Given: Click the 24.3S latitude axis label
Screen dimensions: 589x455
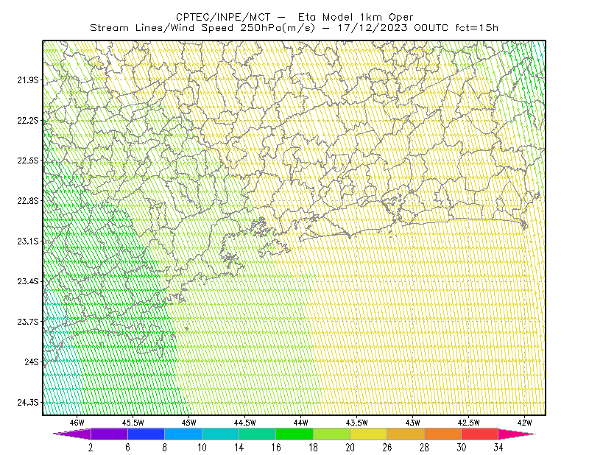Looking at the screenshot, I should (28, 403).
